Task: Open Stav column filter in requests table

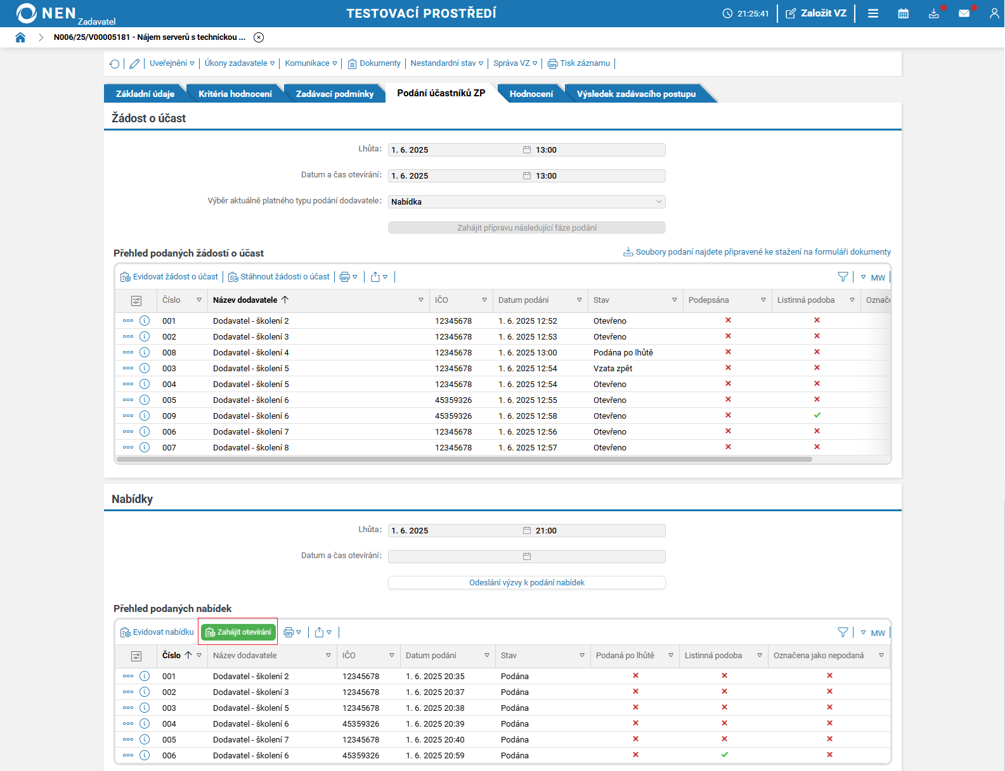Action: 675,300
